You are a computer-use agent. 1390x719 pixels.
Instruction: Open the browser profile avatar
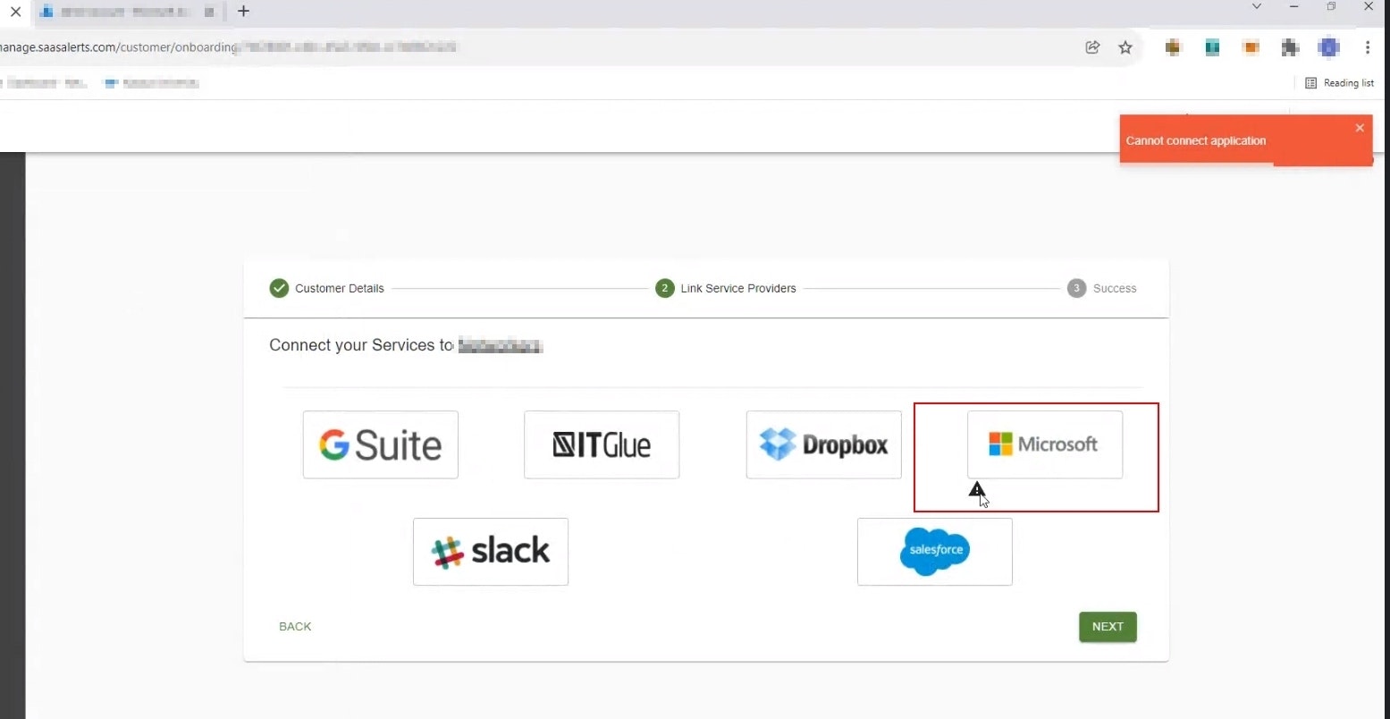(1329, 47)
